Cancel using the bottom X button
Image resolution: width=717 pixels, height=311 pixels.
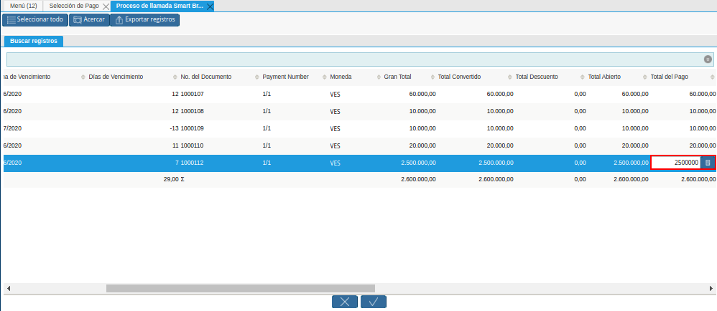coord(345,302)
